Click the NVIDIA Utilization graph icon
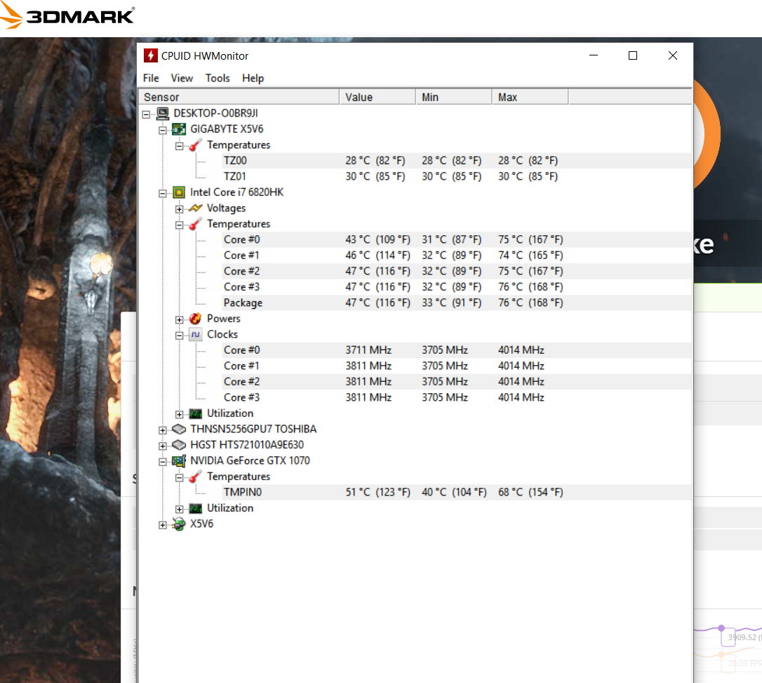This screenshot has width=762, height=683. [195, 508]
